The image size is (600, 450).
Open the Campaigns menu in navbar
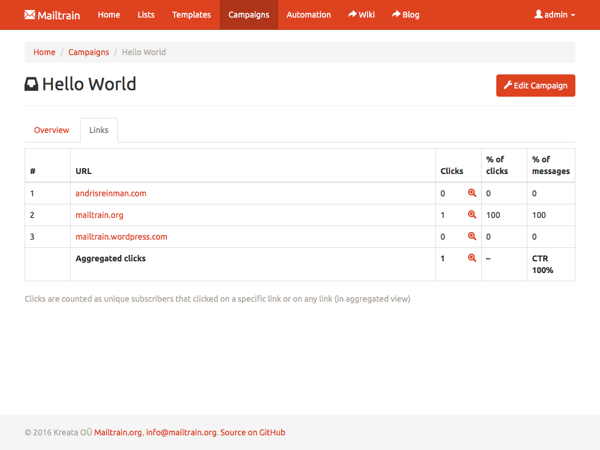point(248,15)
